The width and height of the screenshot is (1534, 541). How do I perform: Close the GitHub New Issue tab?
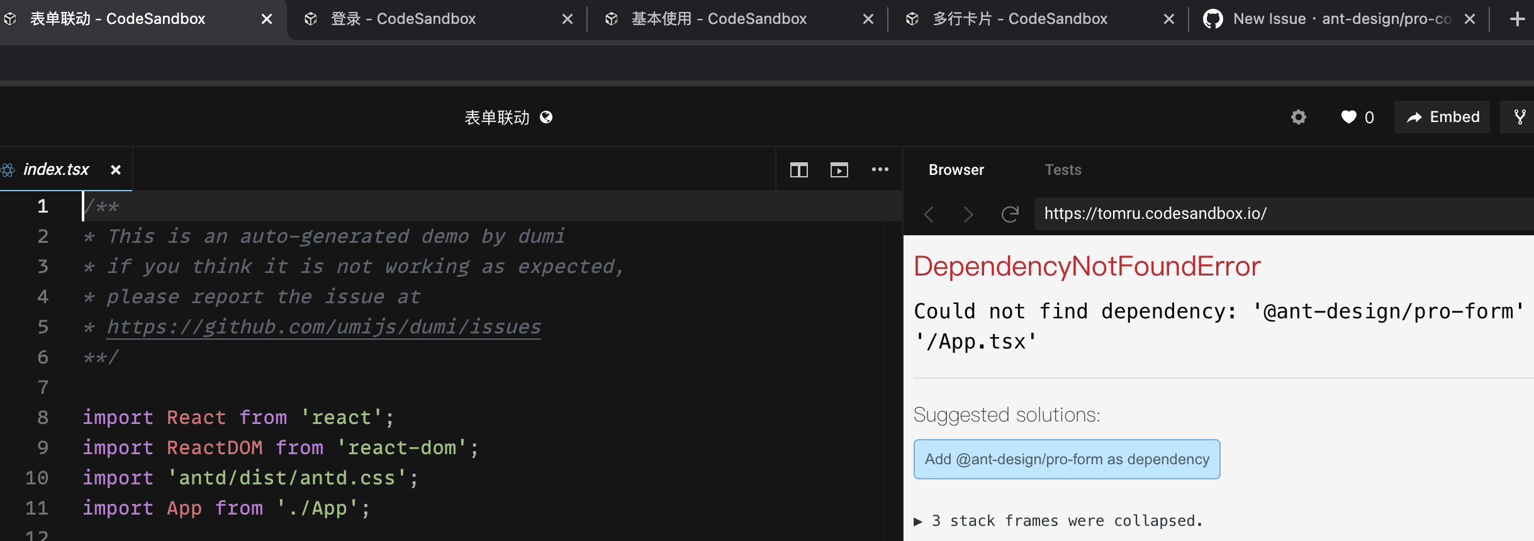[x=1470, y=19]
